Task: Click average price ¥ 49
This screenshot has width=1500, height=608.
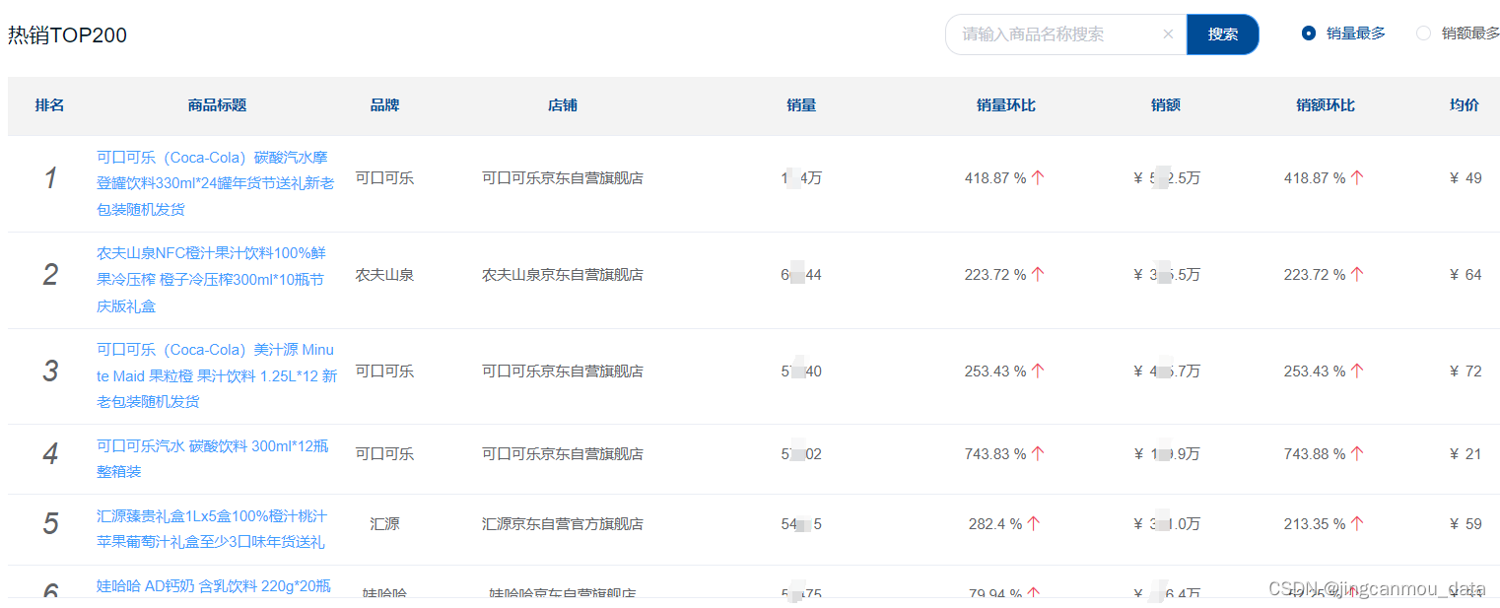Action: [1466, 178]
